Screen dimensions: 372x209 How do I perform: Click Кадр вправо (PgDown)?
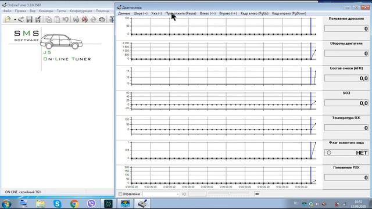[289, 13]
